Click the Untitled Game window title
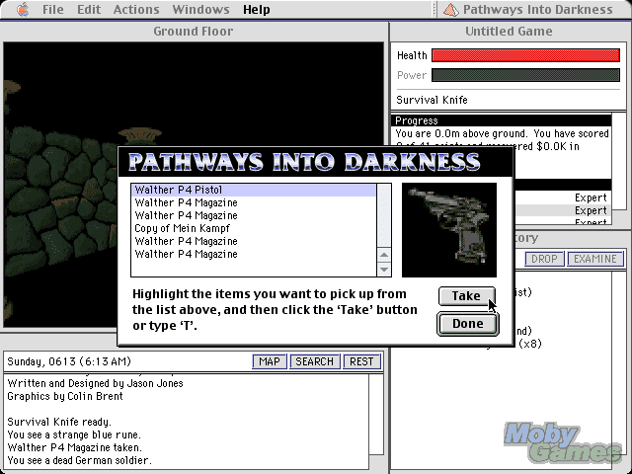 [x=509, y=32]
